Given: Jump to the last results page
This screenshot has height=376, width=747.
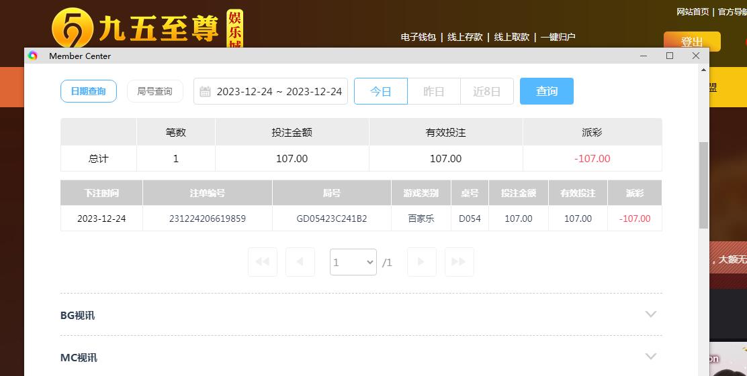Looking at the screenshot, I should tap(459, 262).
